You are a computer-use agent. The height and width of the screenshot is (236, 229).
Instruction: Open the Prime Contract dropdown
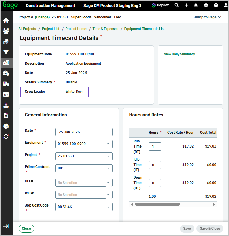[x=84, y=168]
